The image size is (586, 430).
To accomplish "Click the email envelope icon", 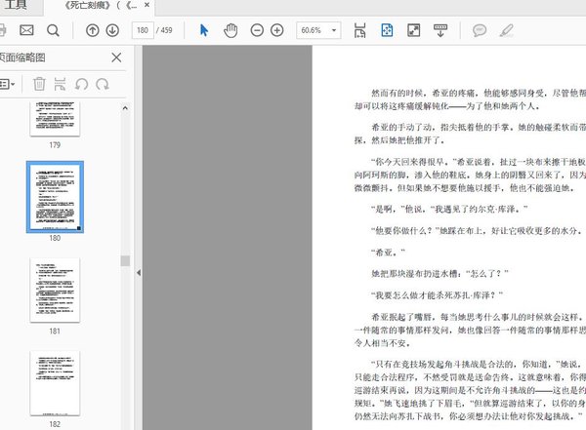I will click(x=26, y=30).
